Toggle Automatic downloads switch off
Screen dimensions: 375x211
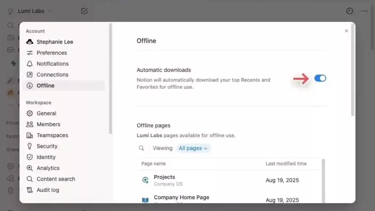click(x=320, y=78)
